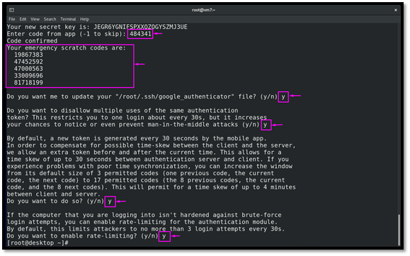Click the line starting "If the computer that you"
The image size is (410, 256).
pos(144,215)
